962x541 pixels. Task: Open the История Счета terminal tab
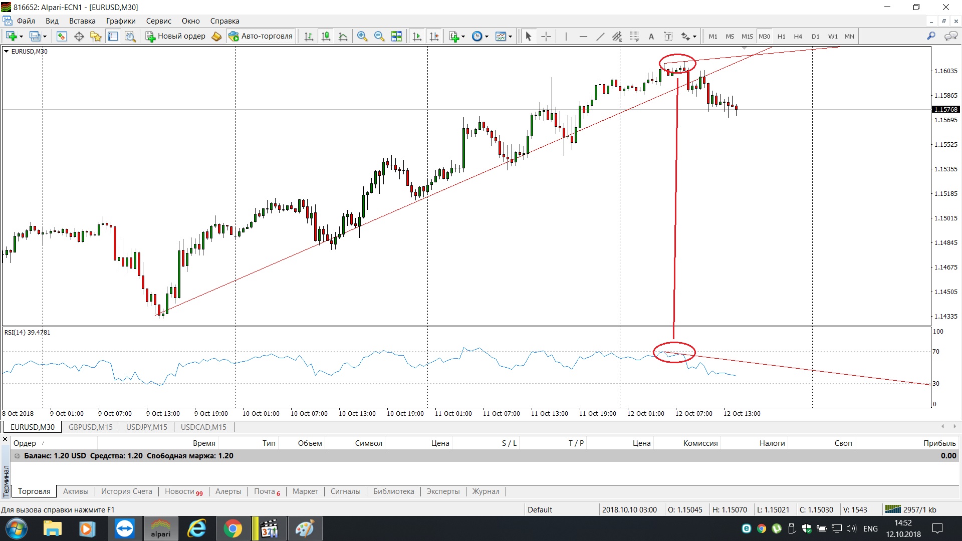(x=127, y=491)
